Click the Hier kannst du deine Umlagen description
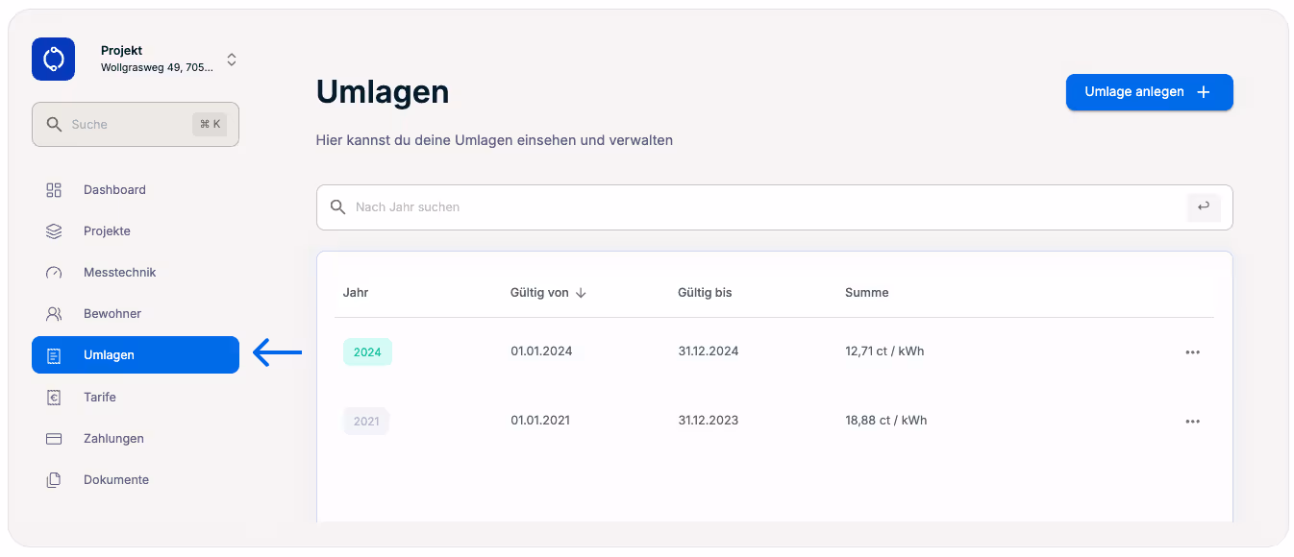Screen dimensions: 1294x557 [x=494, y=140]
